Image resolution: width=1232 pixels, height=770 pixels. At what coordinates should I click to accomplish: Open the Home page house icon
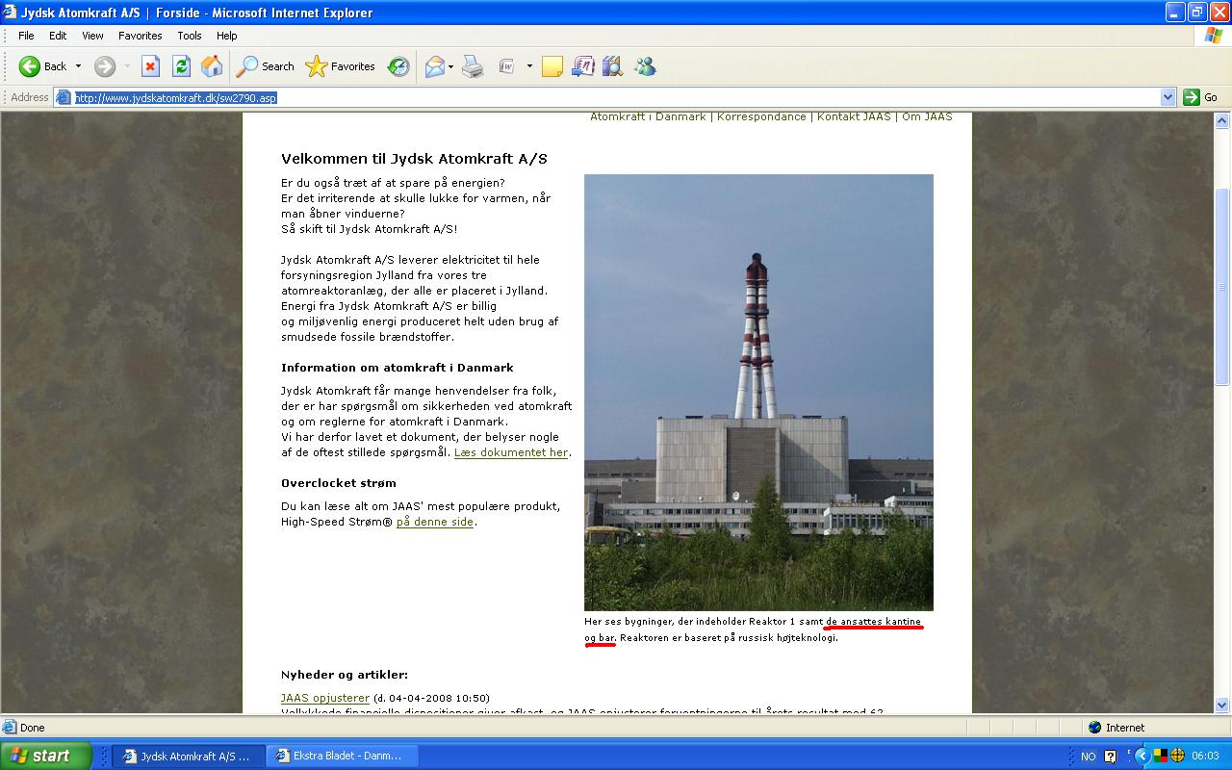click(x=212, y=66)
